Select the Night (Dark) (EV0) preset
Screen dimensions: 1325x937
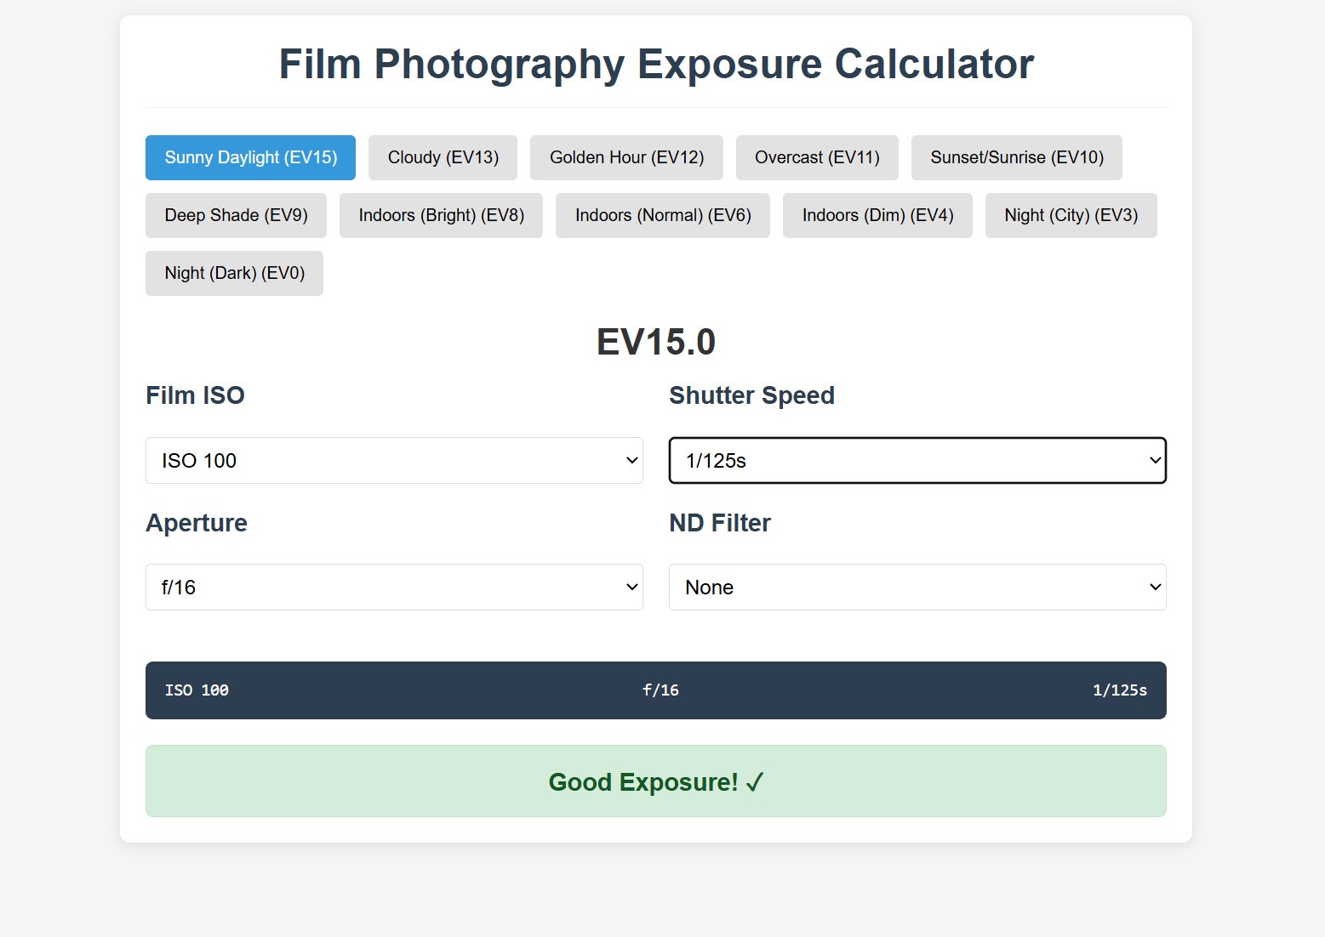pos(234,273)
